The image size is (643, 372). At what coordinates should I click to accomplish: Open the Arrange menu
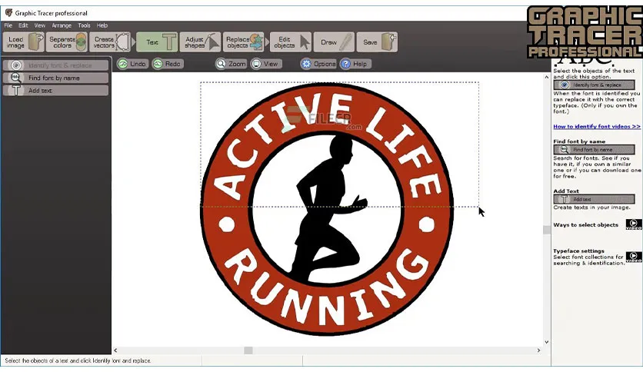pyautogui.click(x=62, y=25)
